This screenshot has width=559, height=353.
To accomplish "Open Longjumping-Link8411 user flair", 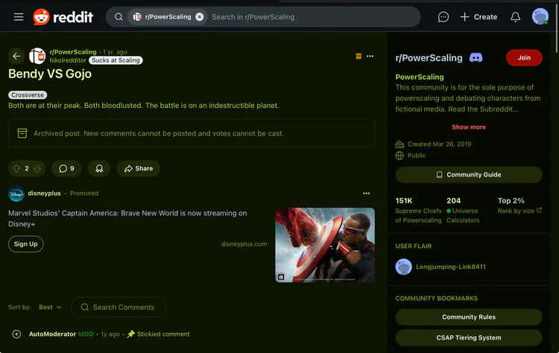I will (451, 267).
